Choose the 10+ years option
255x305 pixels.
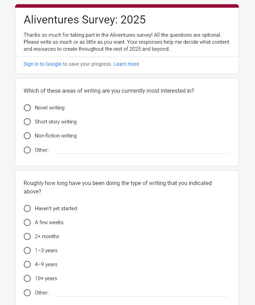27,278
